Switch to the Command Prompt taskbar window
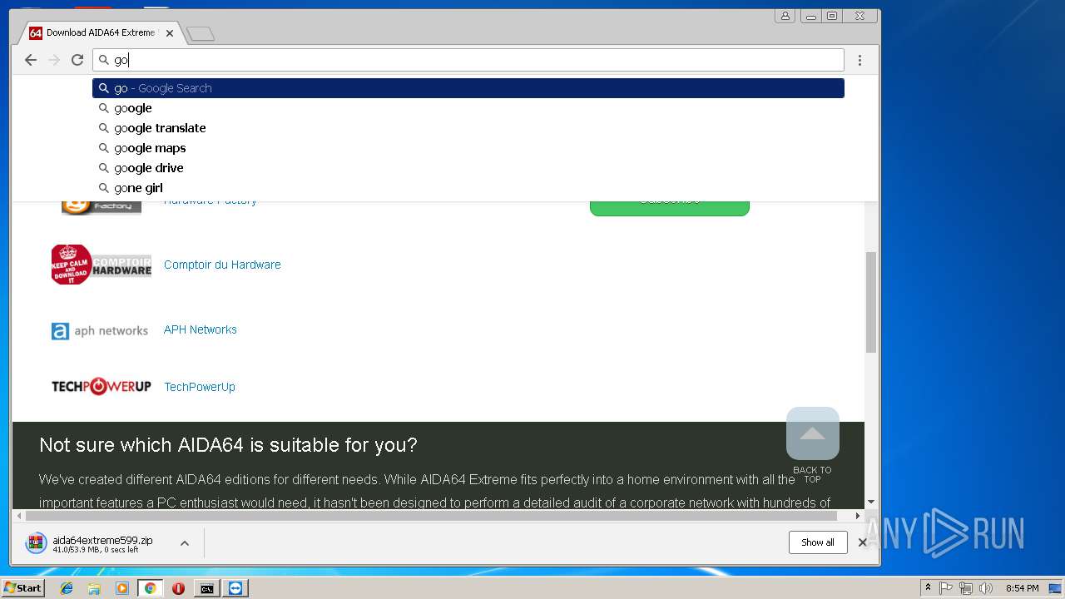Viewport: 1065px width, 599px height. [x=206, y=588]
